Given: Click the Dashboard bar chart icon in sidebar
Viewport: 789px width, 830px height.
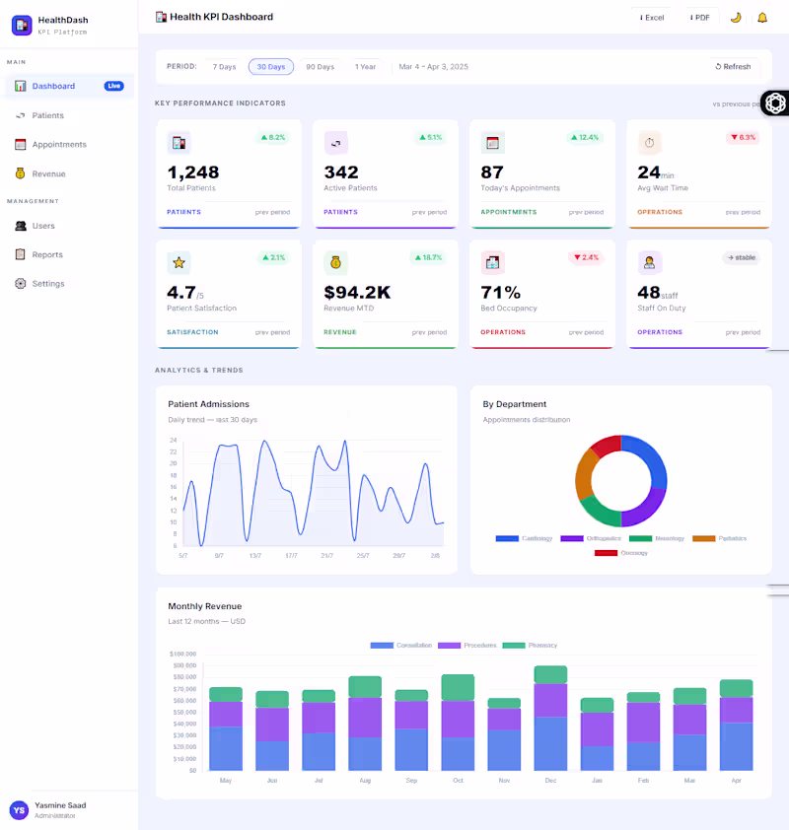Looking at the screenshot, I should (20, 86).
